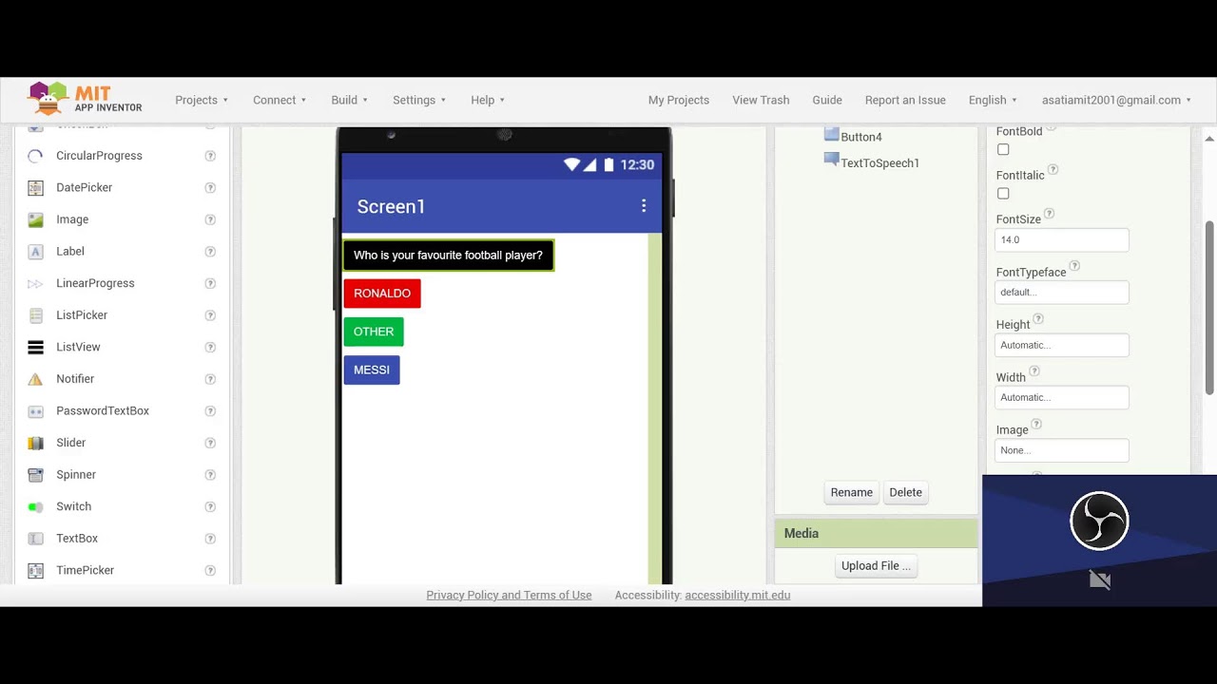Select the Label component icon
1217x684 pixels.
(35, 252)
